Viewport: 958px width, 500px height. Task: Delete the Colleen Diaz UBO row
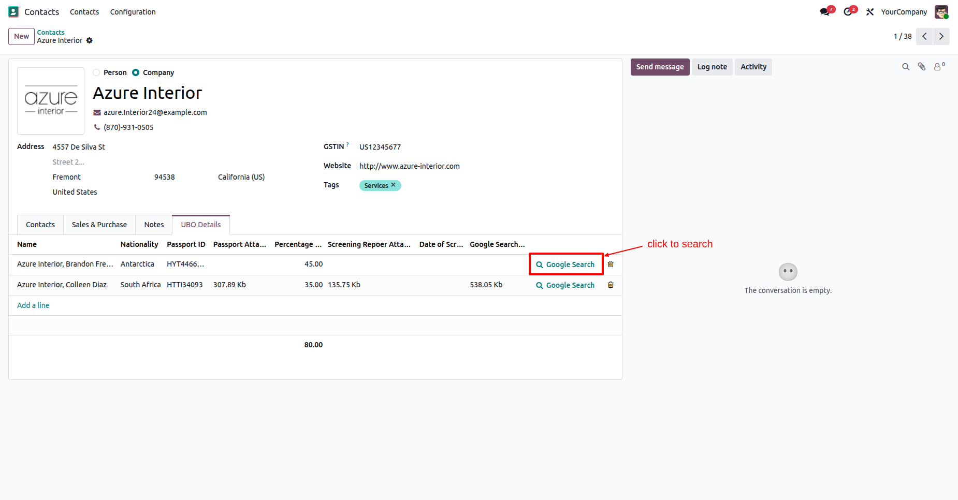pyautogui.click(x=611, y=285)
